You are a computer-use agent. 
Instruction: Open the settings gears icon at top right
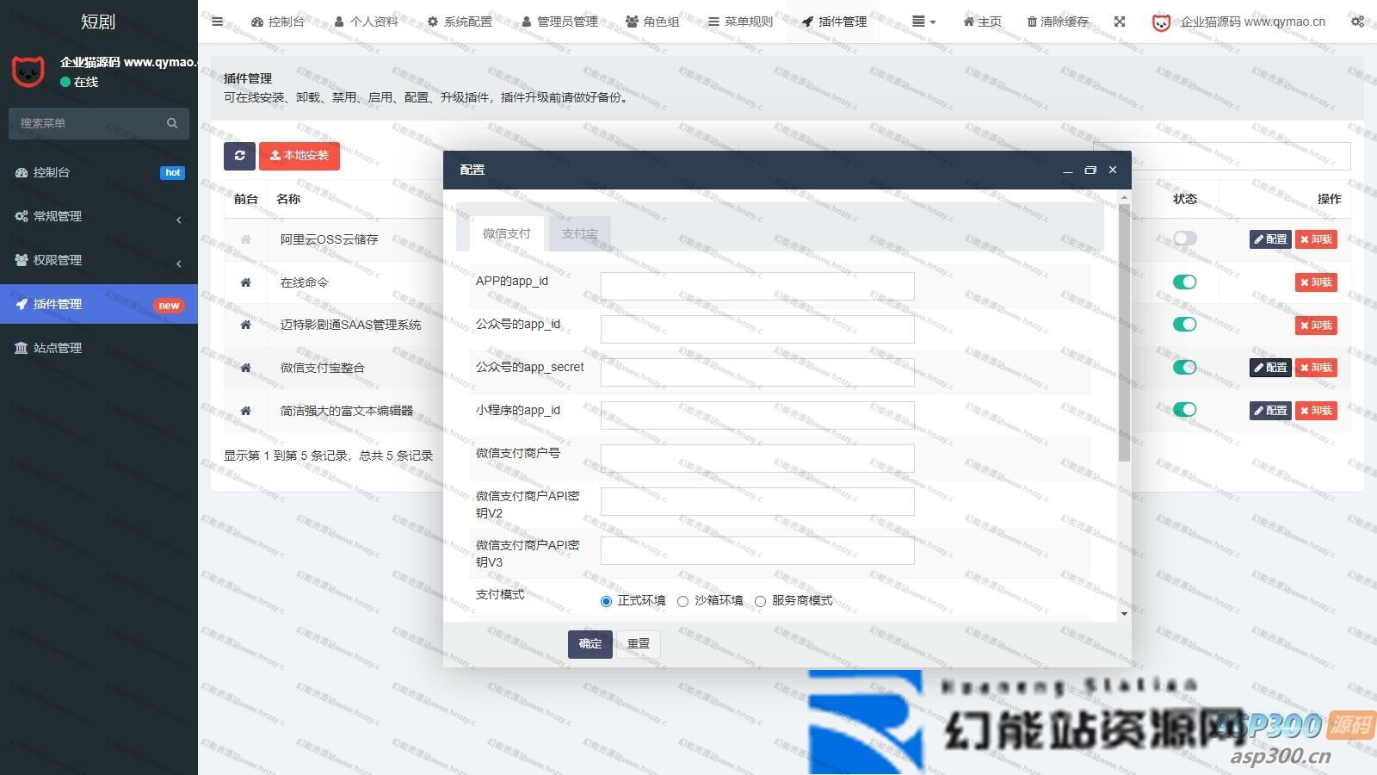[x=1357, y=22]
